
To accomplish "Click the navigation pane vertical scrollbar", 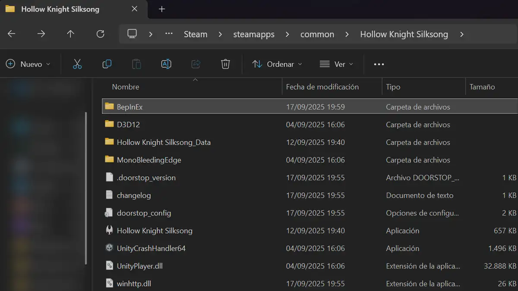I will (x=85, y=188).
